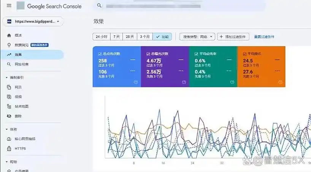Select the 28 天 date range tab

click(130, 37)
